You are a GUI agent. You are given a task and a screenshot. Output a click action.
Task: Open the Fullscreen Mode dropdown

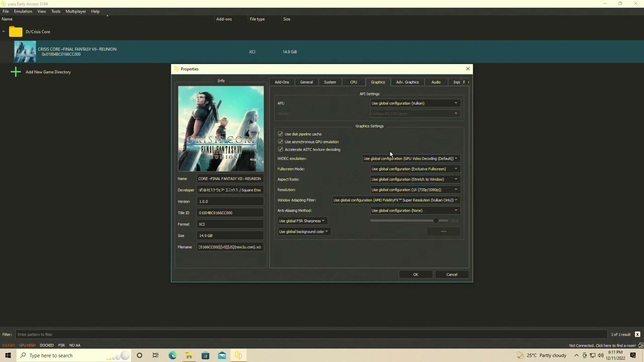tap(415, 169)
